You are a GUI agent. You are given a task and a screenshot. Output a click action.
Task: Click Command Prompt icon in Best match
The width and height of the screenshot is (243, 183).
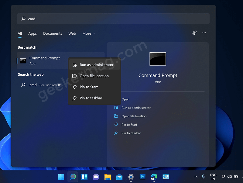click(23, 60)
